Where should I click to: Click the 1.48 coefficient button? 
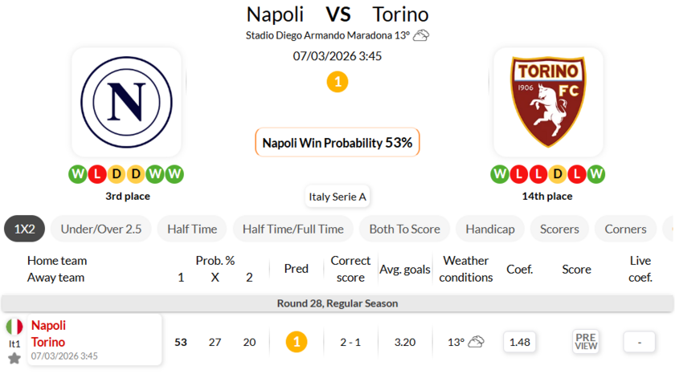click(x=520, y=342)
